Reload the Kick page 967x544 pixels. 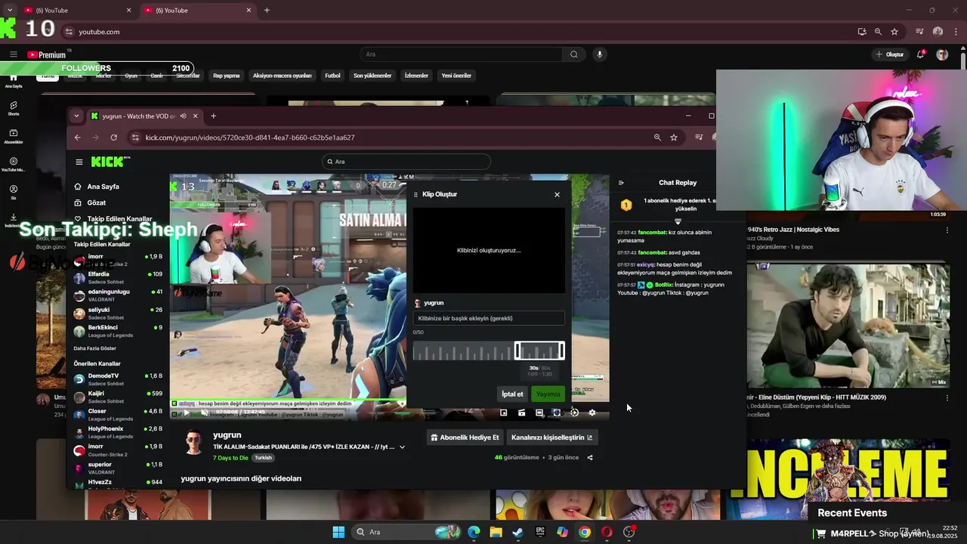pyautogui.click(x=114, y=138)
